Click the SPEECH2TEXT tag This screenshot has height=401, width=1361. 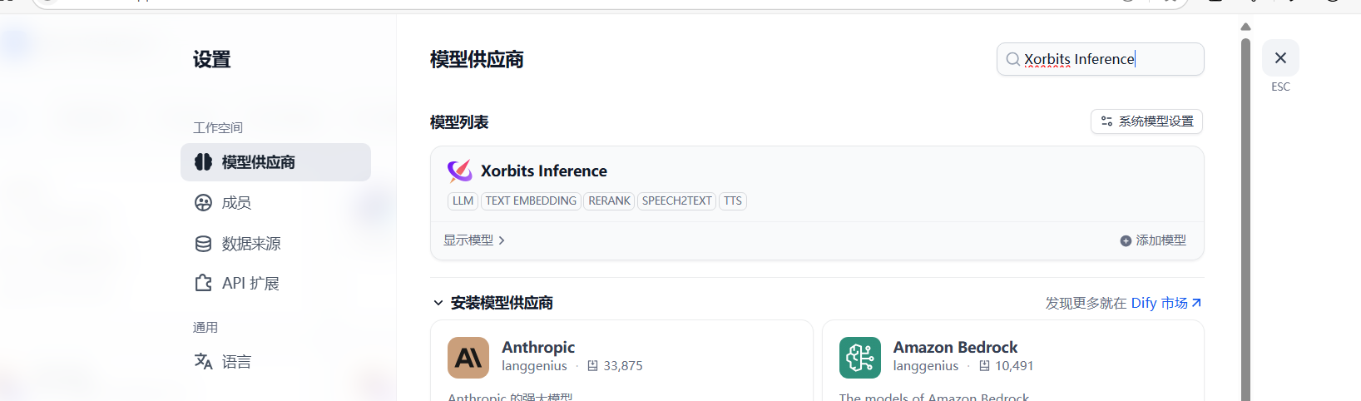pos(676,200)
